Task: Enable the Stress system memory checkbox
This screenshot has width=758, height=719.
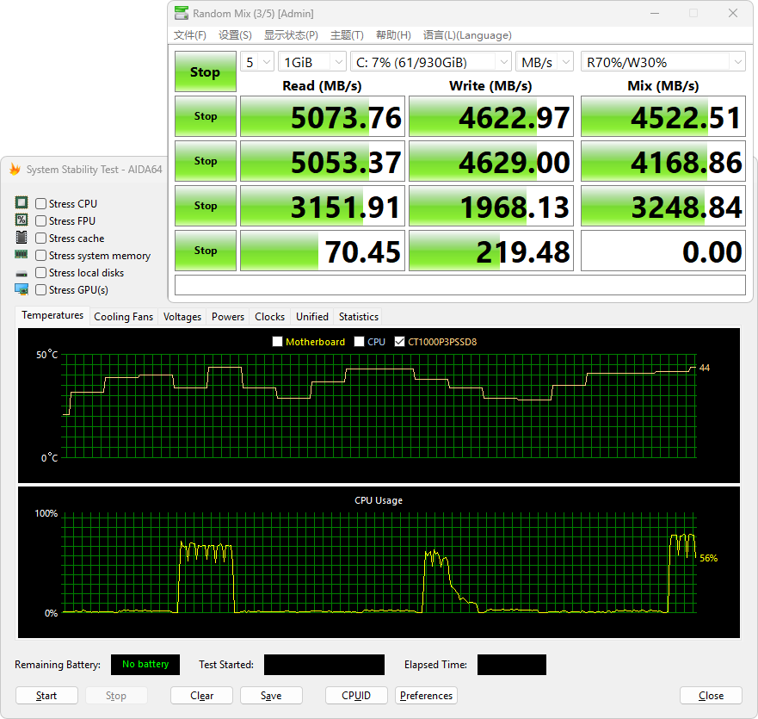Action: click(x=41, y=256)
